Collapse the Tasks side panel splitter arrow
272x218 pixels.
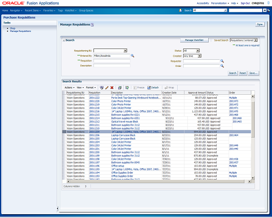click(x=57, y=209)
